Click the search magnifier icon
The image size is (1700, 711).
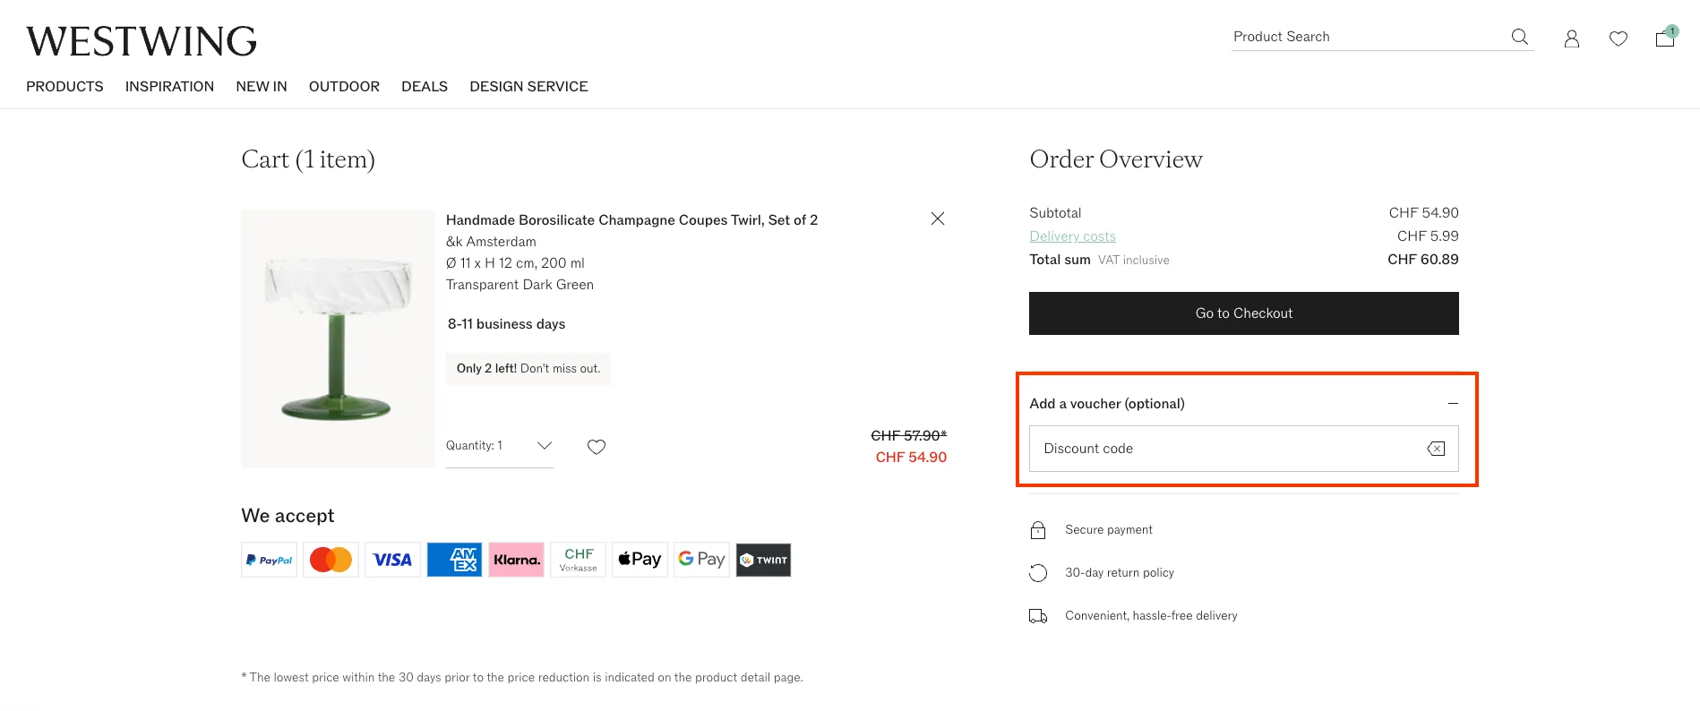[x=1519, y=37]
